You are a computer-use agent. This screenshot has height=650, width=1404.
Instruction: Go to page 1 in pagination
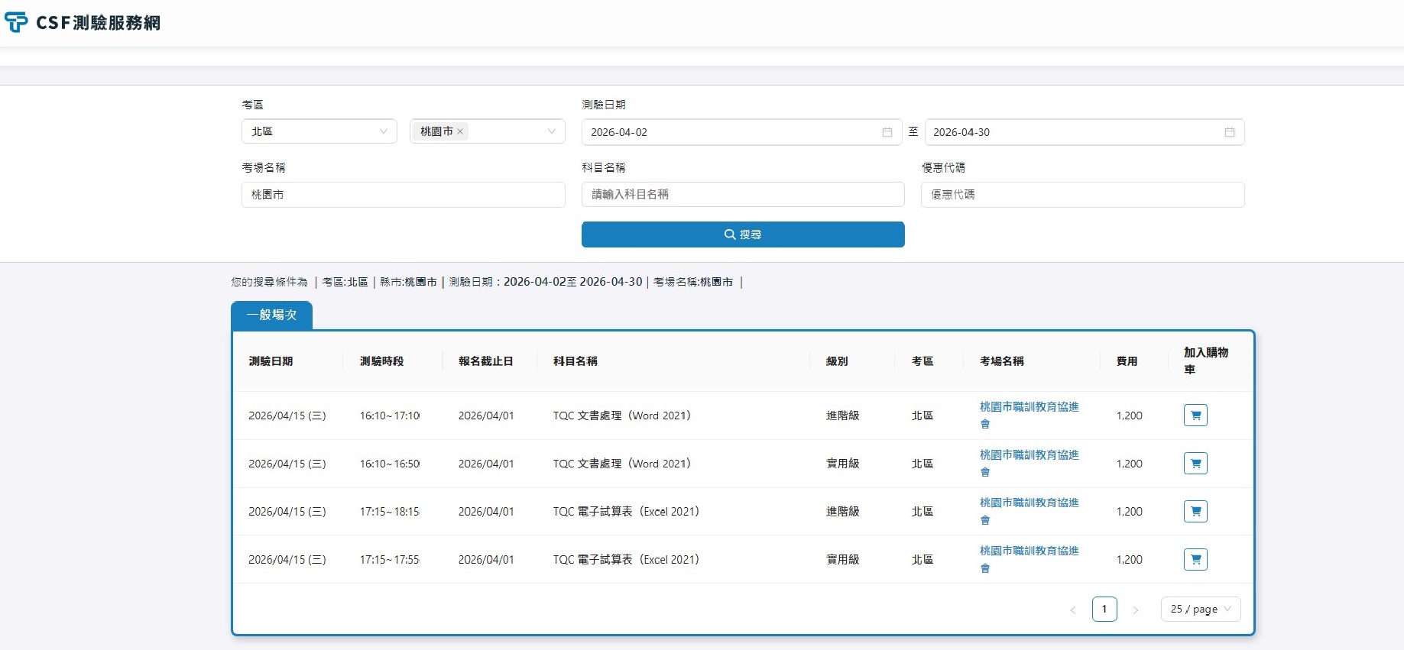pos(1104,609)
